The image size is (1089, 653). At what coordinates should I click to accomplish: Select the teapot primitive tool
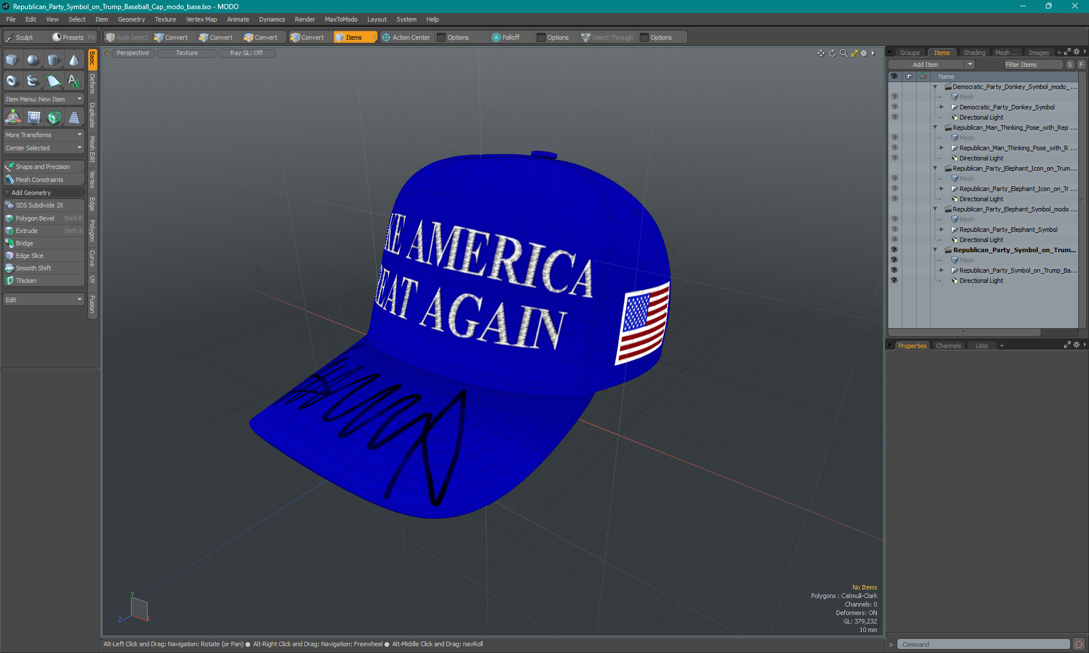33,81
